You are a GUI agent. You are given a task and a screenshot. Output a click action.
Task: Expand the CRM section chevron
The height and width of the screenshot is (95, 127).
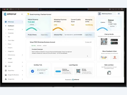pos(22,66)
